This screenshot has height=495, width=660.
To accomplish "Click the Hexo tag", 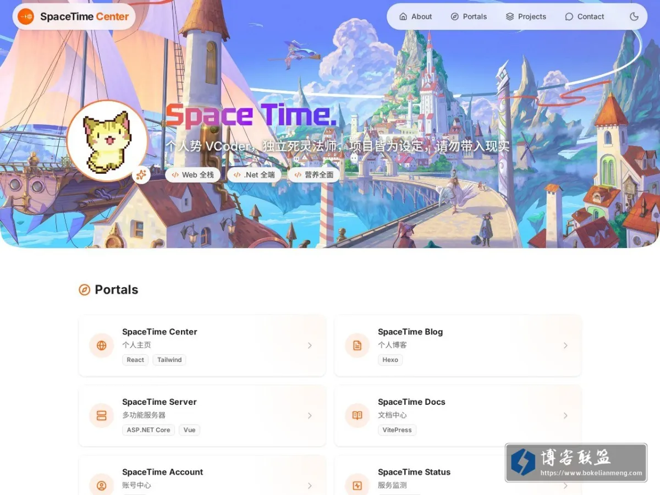I will [391, 360].
